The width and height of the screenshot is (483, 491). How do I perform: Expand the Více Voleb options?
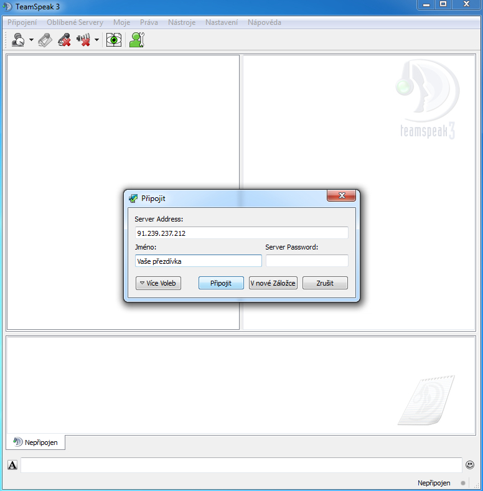coord(158,283)
